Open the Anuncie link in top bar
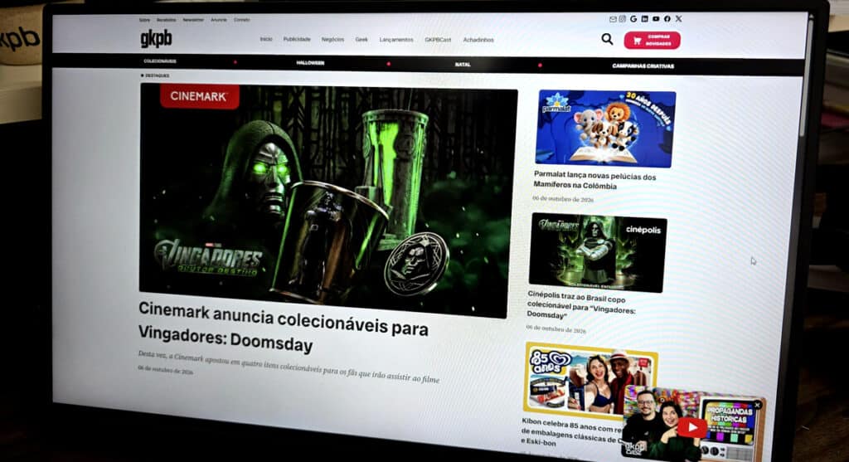This screenshot has height=462, width=849. coord(219,20)
